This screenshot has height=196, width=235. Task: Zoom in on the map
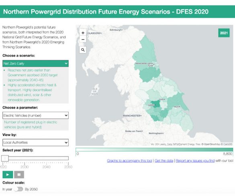(83, 33)
